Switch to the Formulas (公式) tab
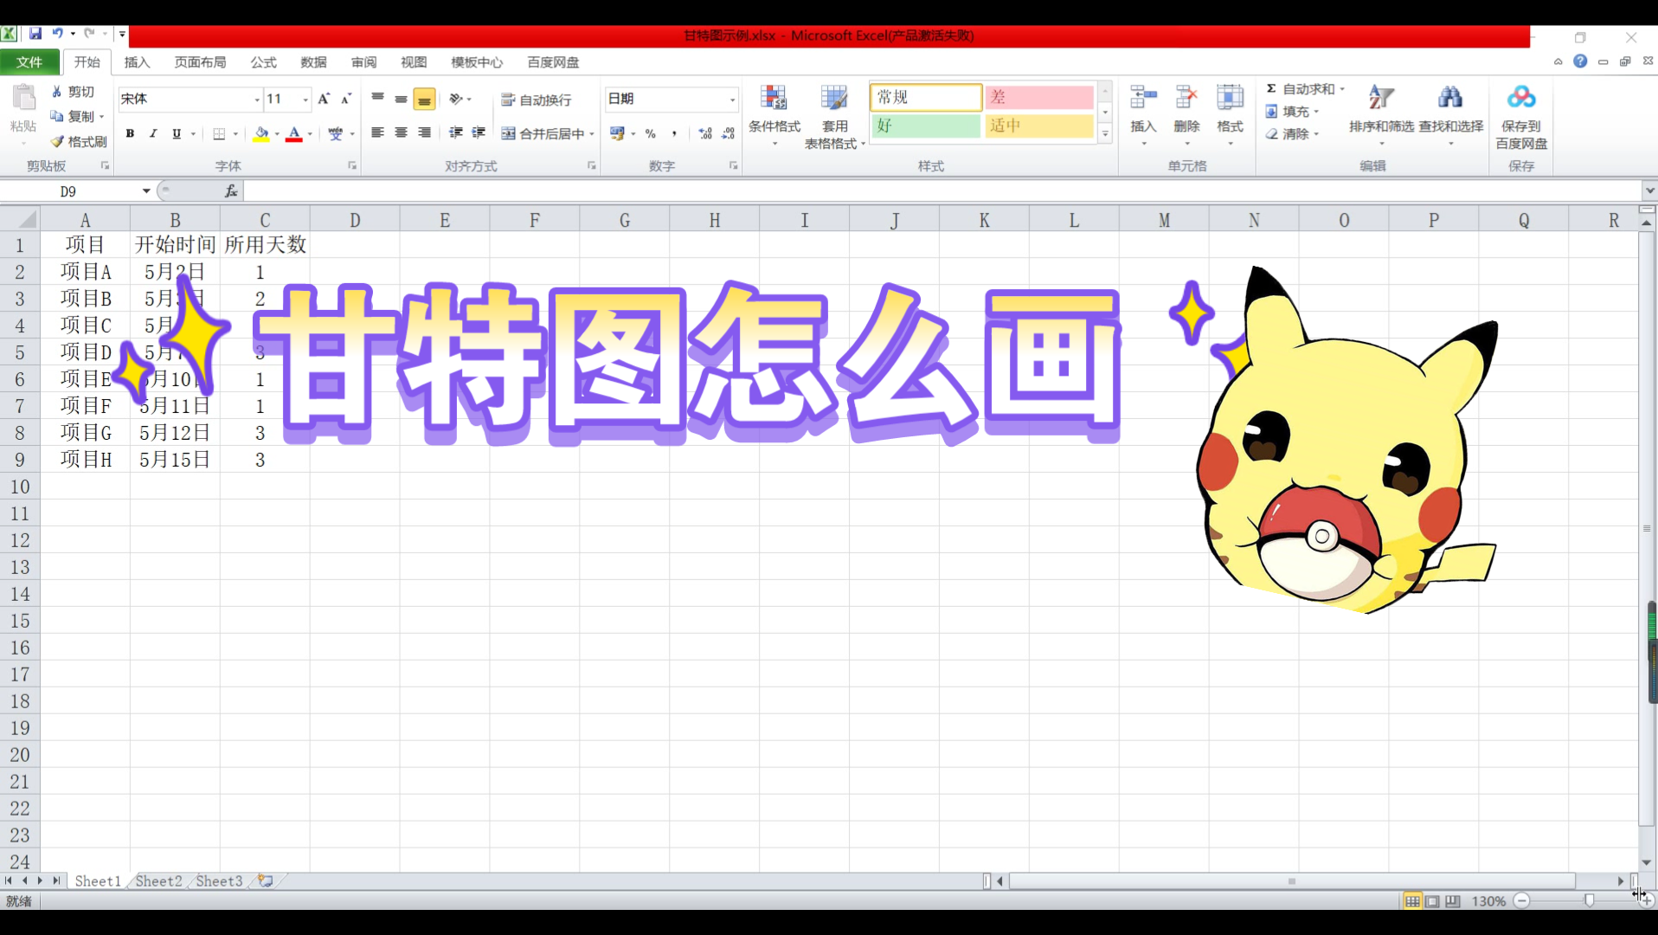The height and width of the screenshot is (935, 1658). point(263,62)
